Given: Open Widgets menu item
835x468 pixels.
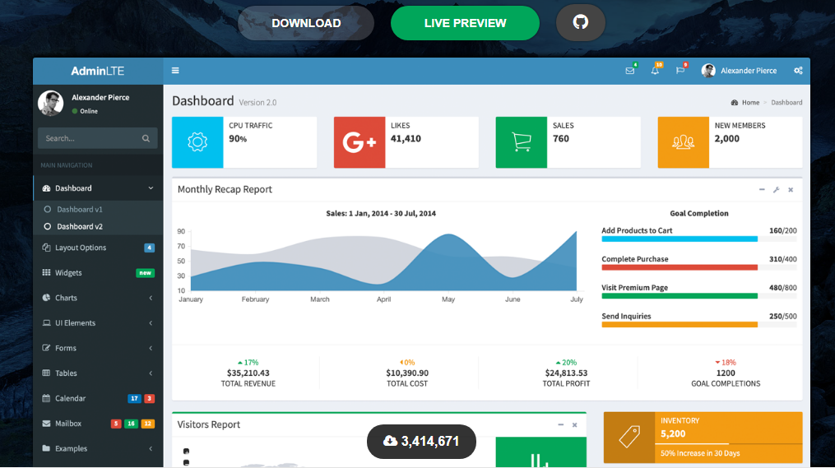Looking at the screenshot, I should pos(98,272).
